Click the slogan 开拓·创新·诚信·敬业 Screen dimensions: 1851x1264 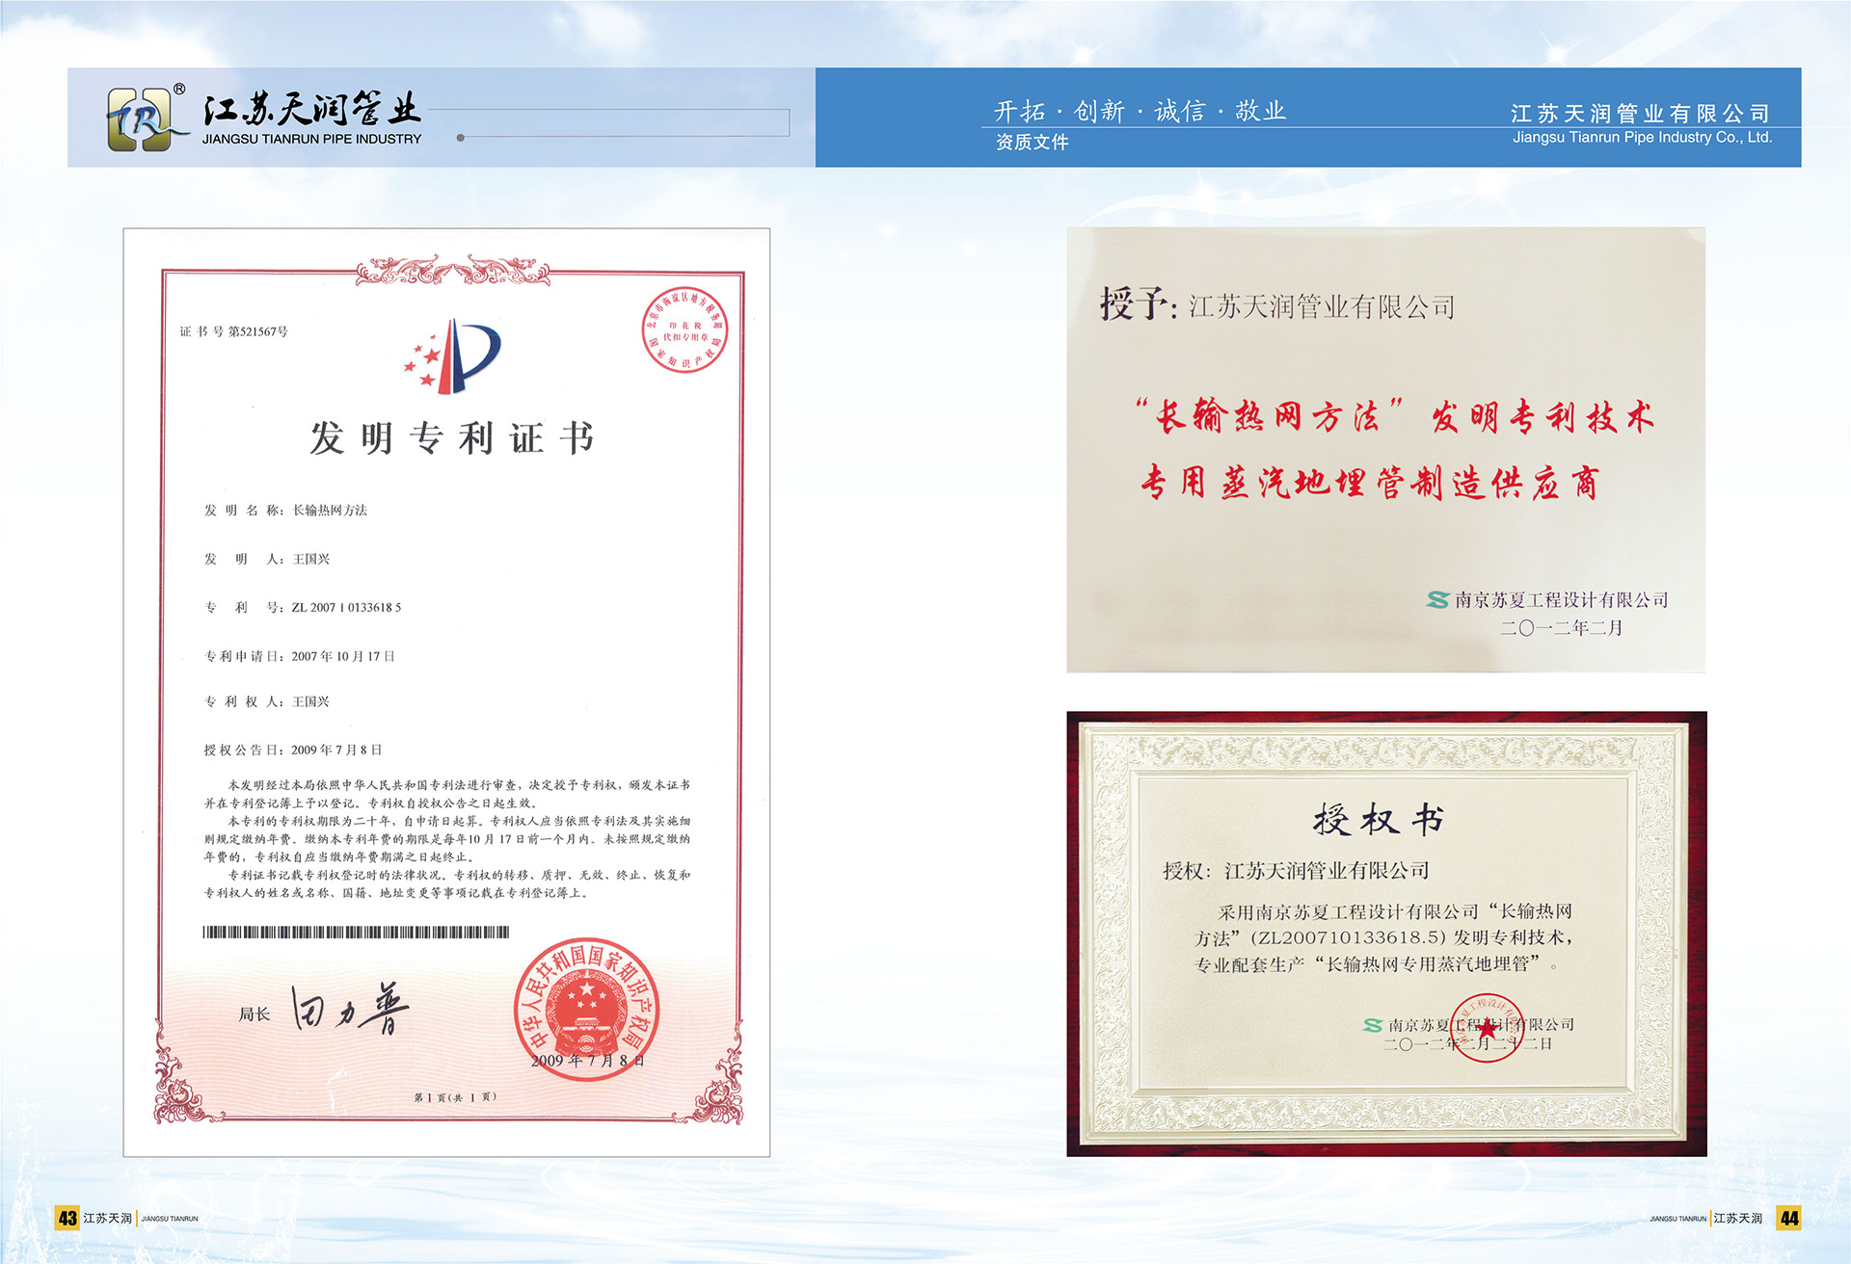(x=1140, y=111)
